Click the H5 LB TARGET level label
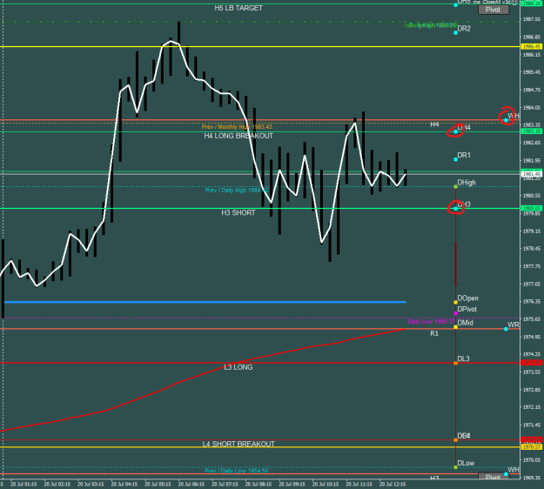Image resolution: width=544 pixels, height=489 pixels. coord(238,8)
